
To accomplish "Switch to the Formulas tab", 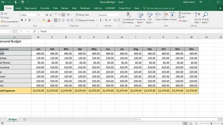I will 45,8.
